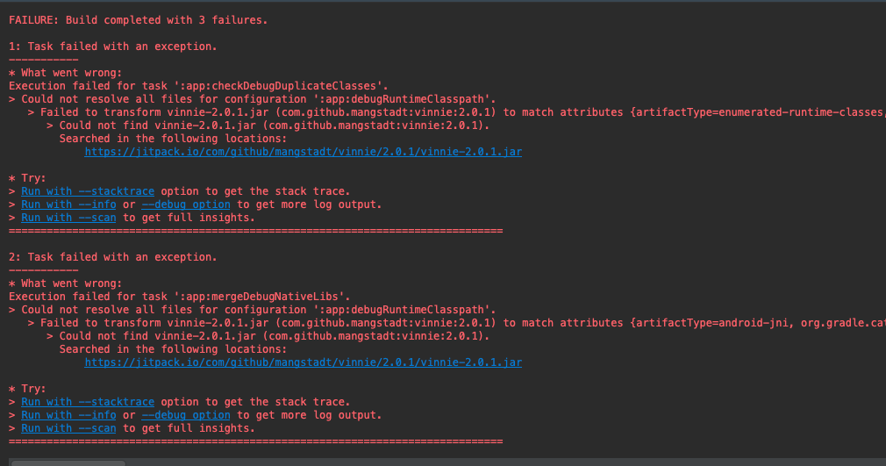
Task: Click the '1: Task failed with an exception' heading
Action: point(112,46)
